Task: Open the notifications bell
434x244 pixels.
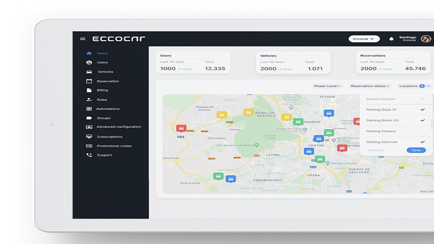Action: pyautogui.click(x=391, y=39)
